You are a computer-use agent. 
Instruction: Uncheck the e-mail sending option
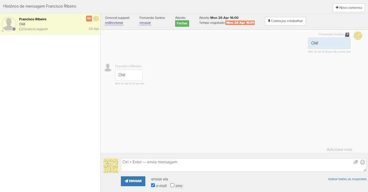pos(153,185)
